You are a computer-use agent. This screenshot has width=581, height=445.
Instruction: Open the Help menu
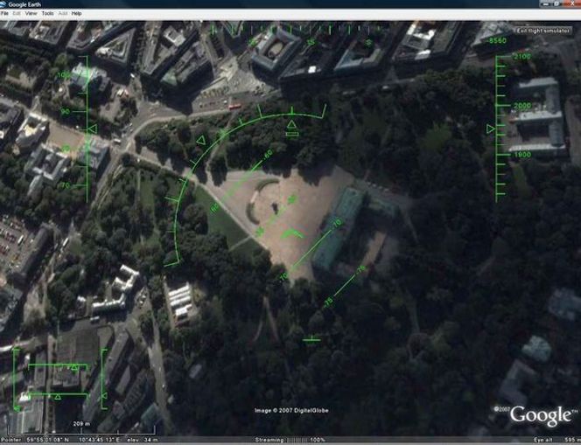coord(76,13)
